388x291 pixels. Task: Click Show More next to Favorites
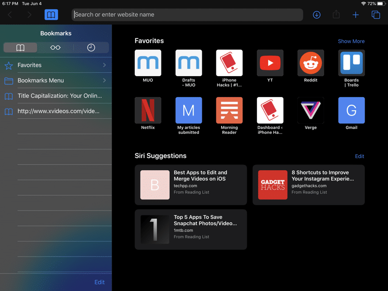[x=351, y=41]
